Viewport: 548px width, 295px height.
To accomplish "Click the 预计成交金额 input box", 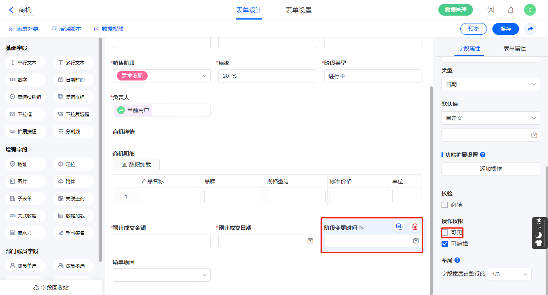I will coord(161,241).
